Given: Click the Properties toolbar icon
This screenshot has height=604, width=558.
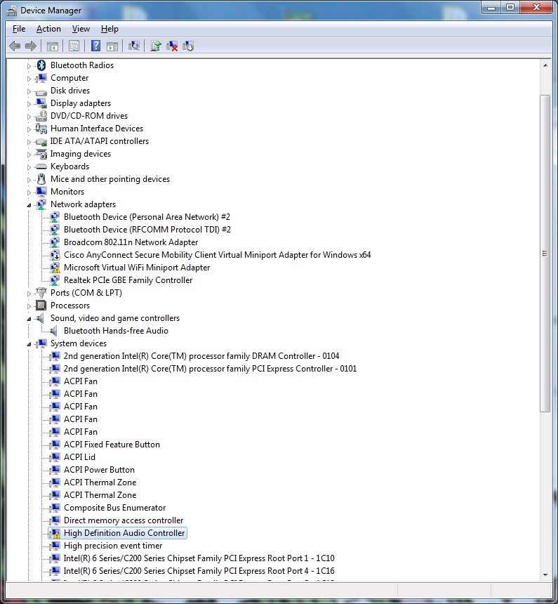Looking at the screenshot, I should coord(74,46).
